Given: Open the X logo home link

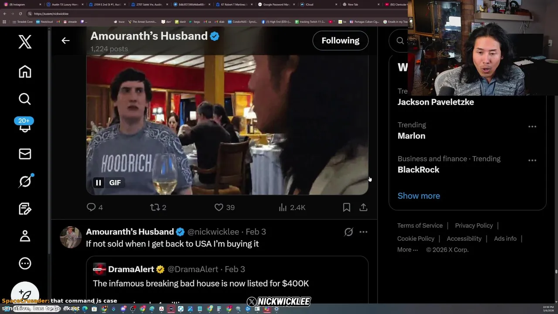Looking at the screenshot, I should (25, 42).
